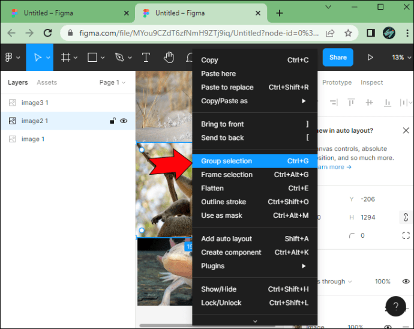The width and height of the screenshot is (414, 329).
Task: Open the help question mark button
Action: (395, 306)
